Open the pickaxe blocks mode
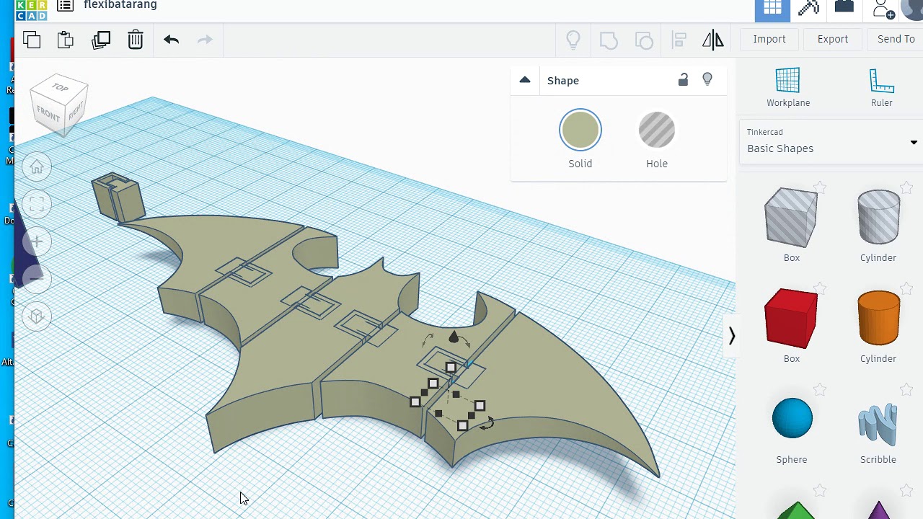The width and height of the screenshot is (923, 519). 808,8
